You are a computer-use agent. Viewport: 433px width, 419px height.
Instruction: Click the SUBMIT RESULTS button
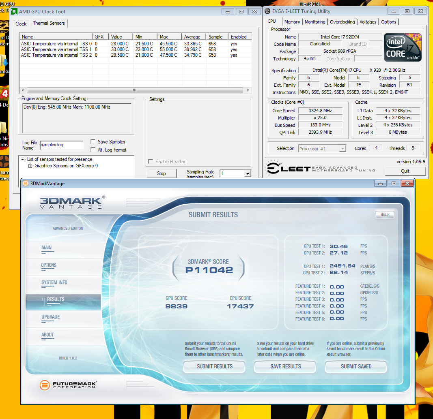click(x=215, y=366)
